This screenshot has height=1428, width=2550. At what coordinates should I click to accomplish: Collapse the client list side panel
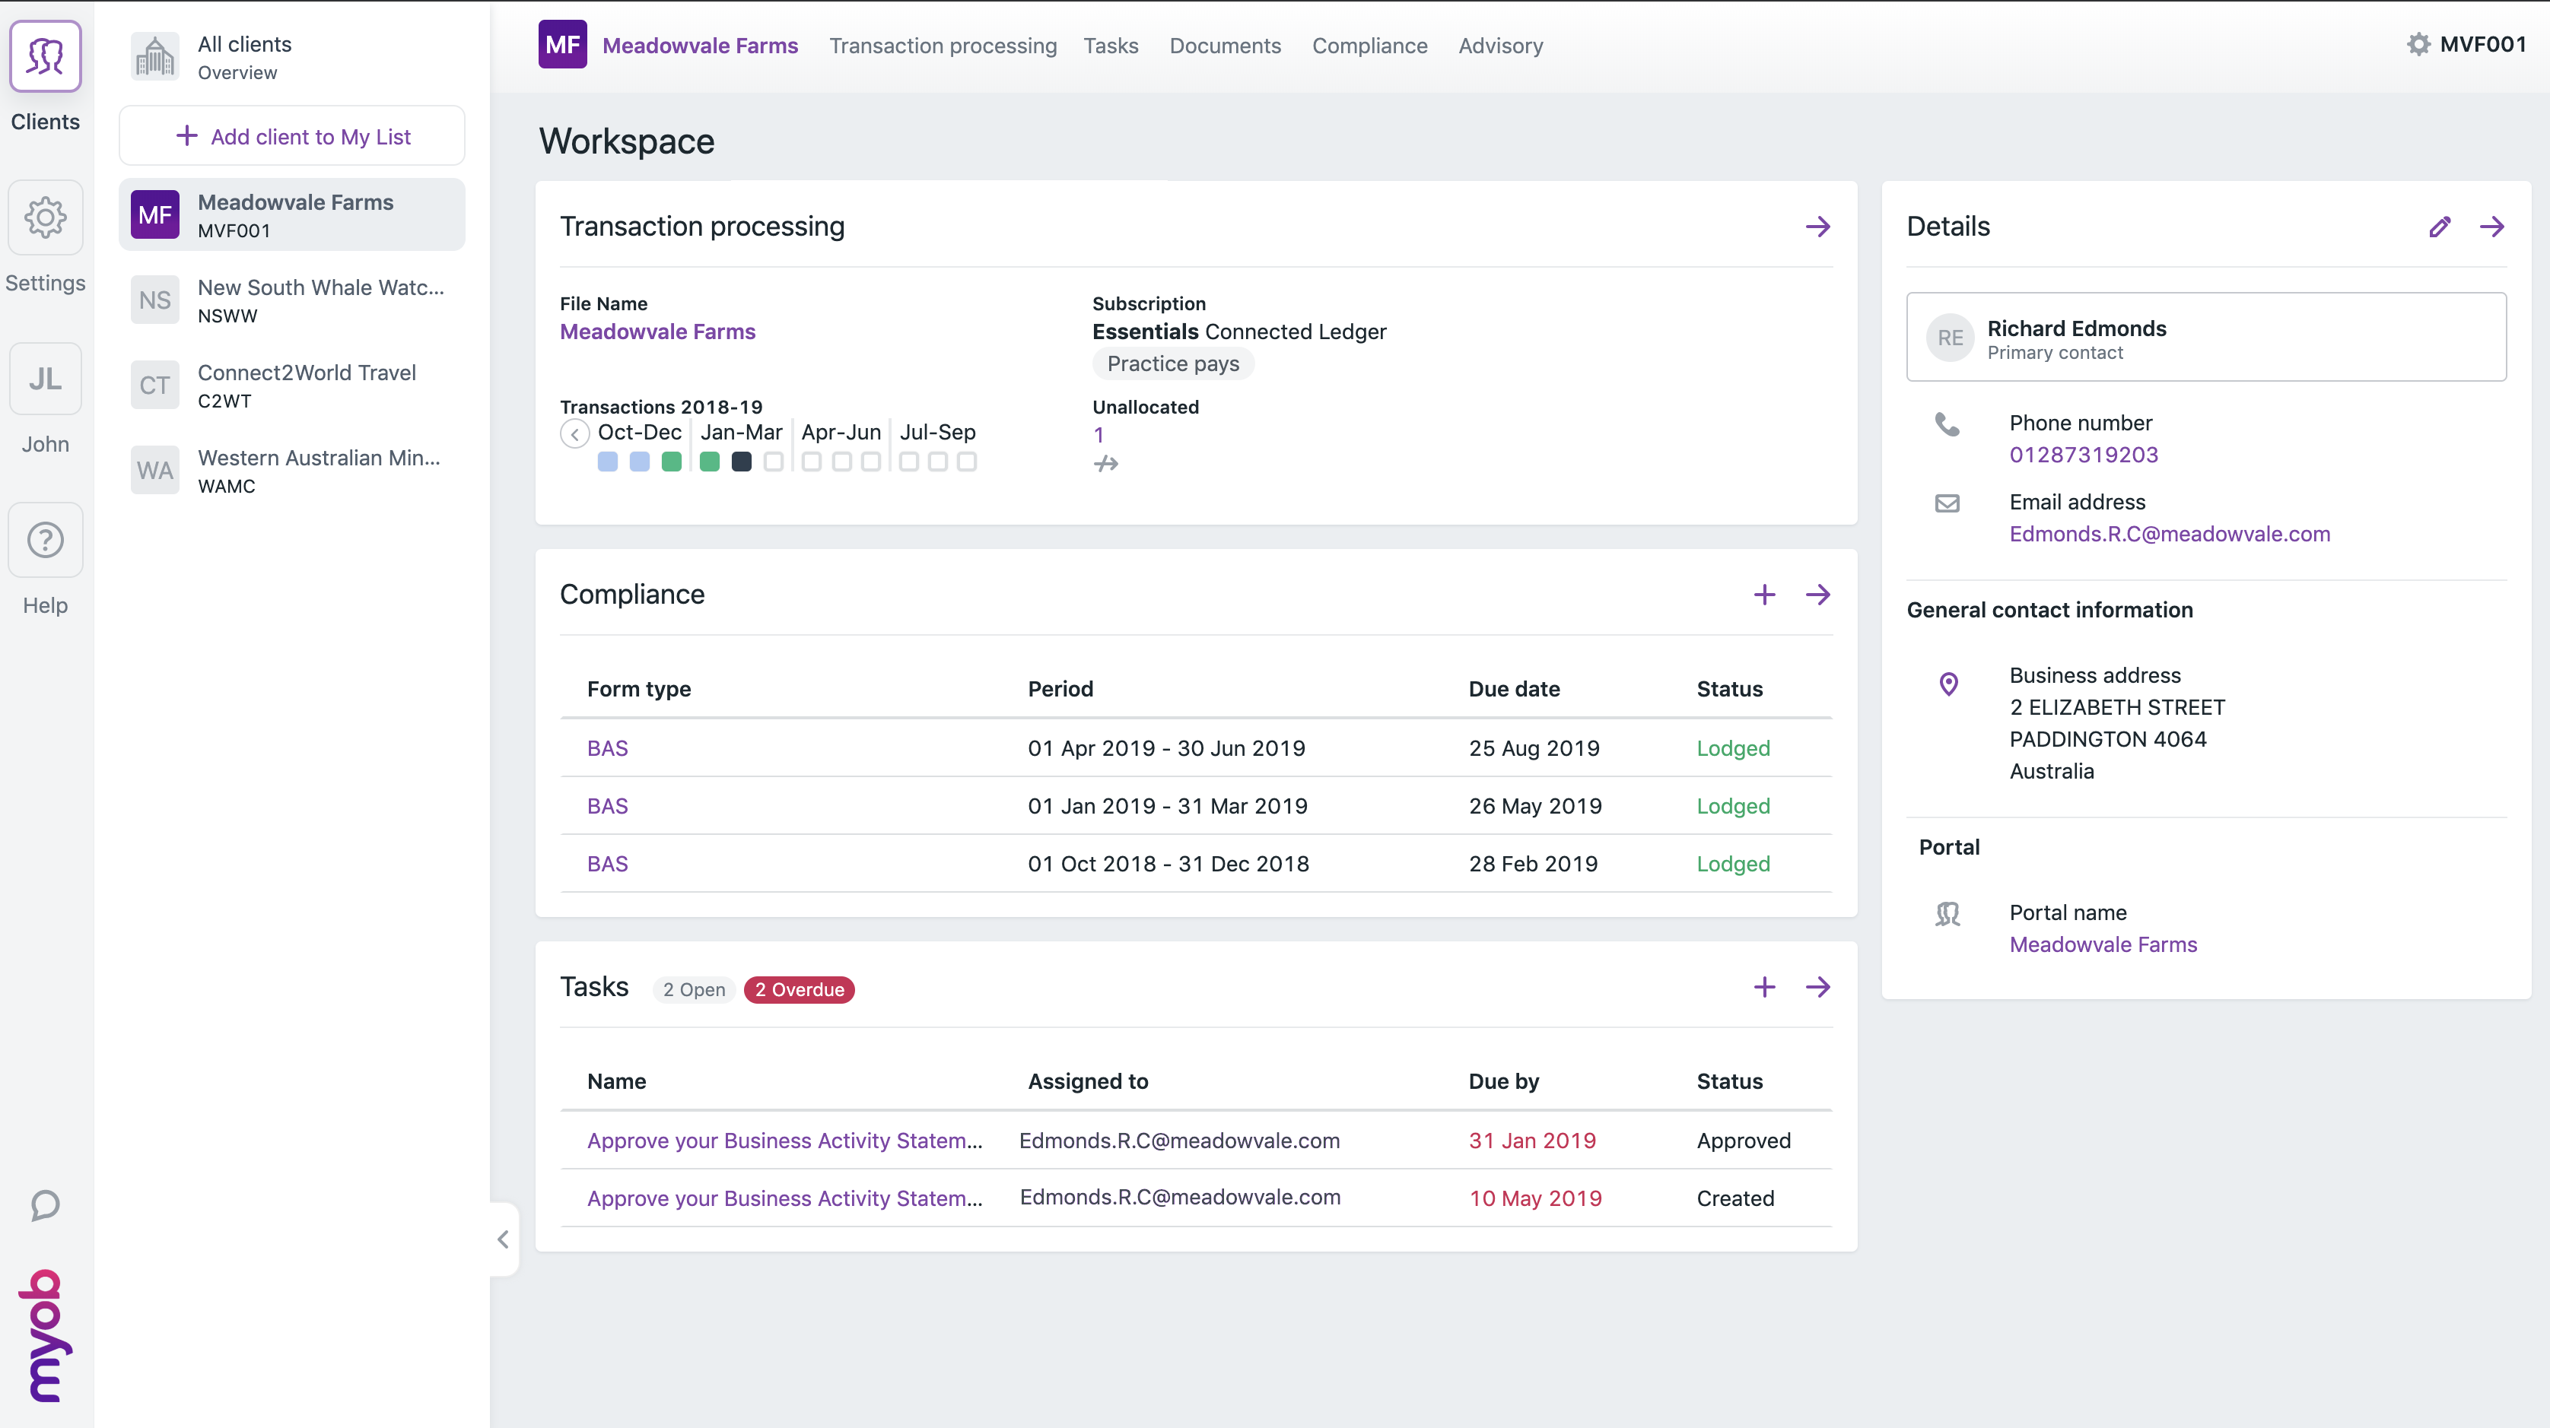(x=503, y=1239)
